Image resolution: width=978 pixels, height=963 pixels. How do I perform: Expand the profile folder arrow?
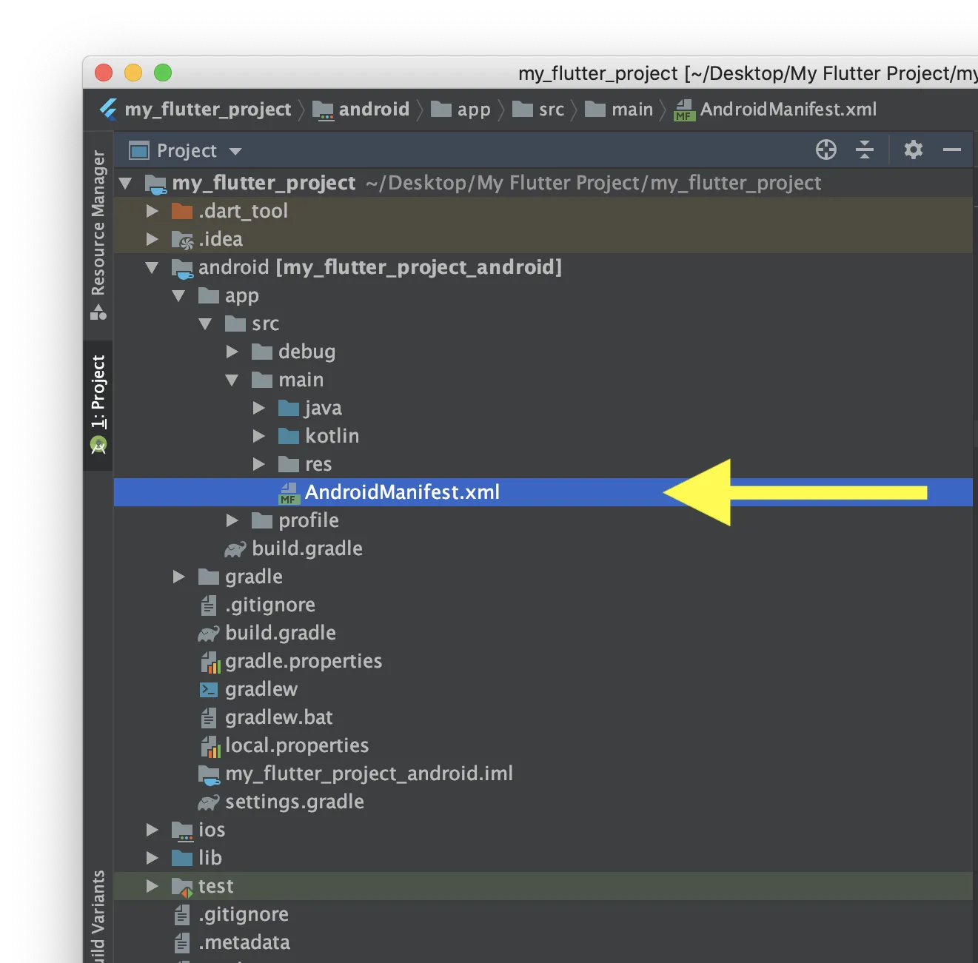232,520
